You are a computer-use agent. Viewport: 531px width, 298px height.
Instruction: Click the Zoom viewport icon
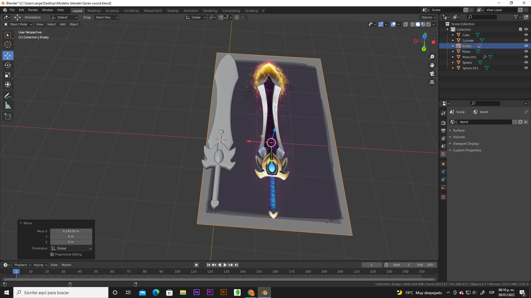coord(432,57)
